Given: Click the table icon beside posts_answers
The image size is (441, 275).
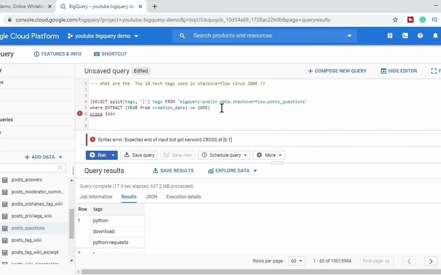Looking at the screenshot, I should (5, 180).
